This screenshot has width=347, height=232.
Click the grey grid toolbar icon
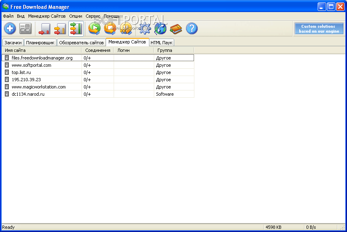coord(25,29)
